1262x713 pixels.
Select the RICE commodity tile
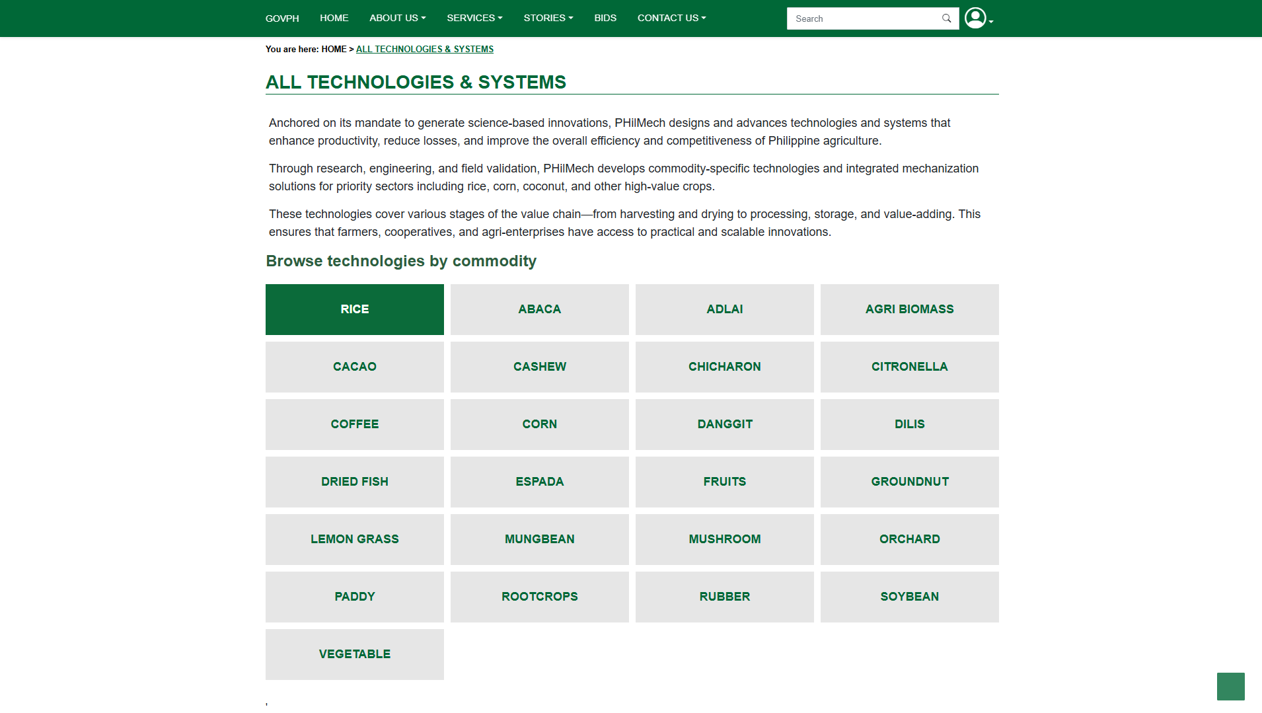355,309
